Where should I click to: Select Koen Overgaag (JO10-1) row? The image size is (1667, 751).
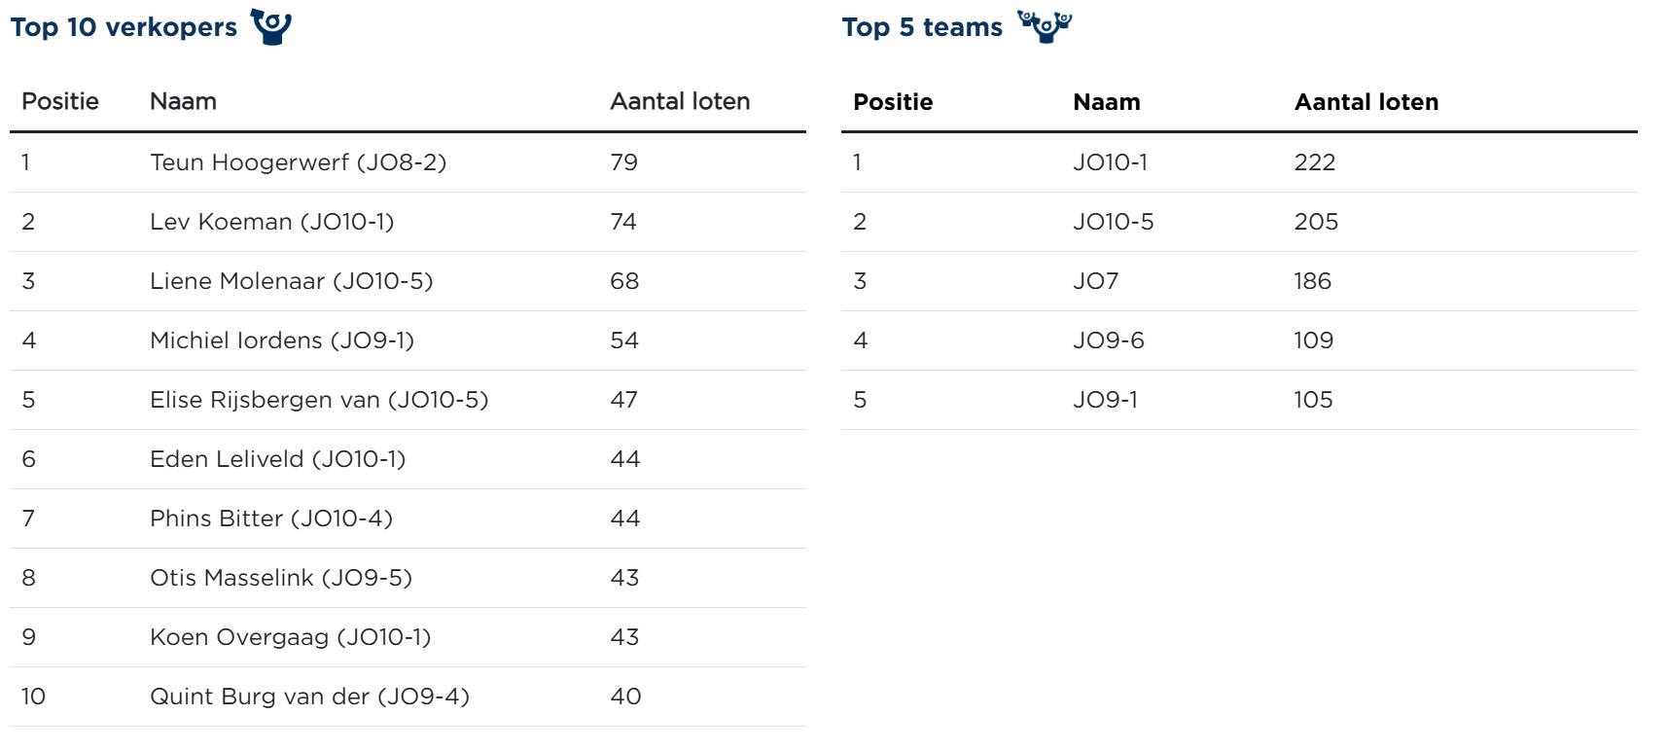[290, 637]
